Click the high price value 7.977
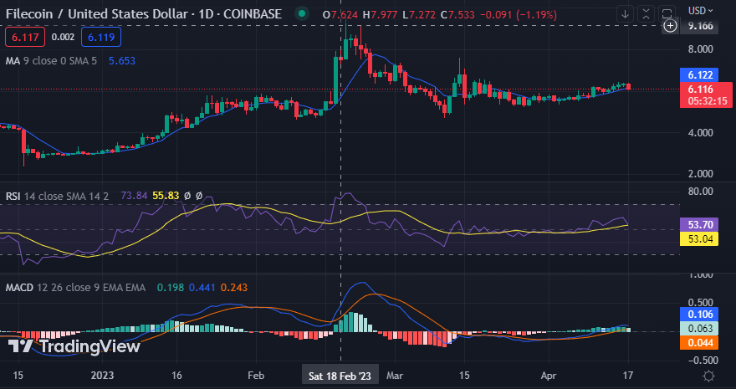The image size is (736, 389). point(386,15)
